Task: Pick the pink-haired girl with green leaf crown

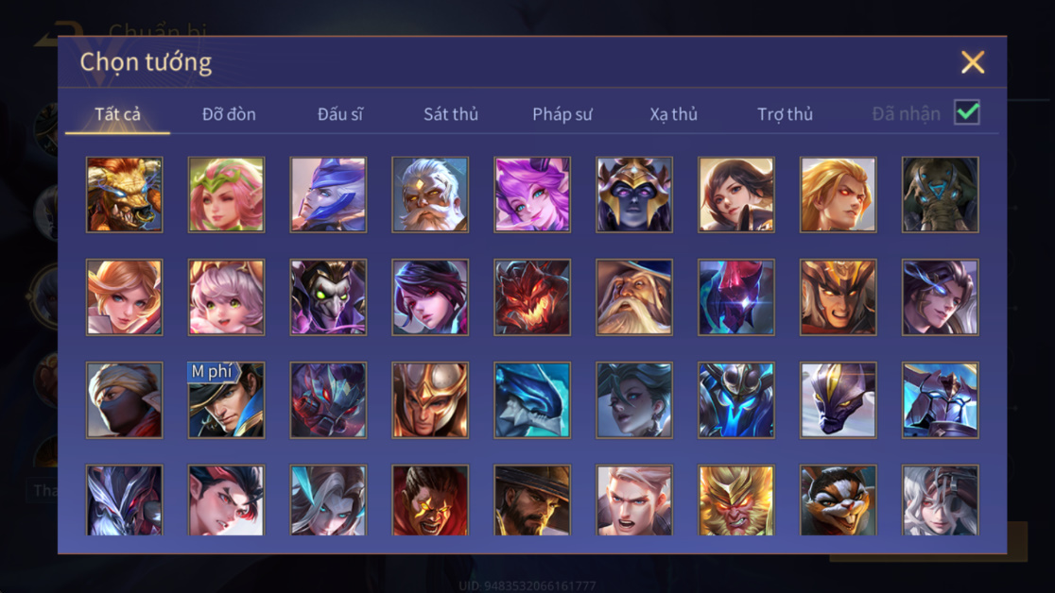Action: coord(226,195)
